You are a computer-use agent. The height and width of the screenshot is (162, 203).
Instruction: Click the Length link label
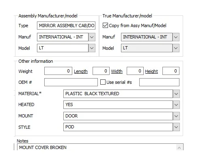pos(81,71)
